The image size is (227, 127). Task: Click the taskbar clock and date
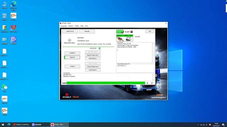point(216,125)
